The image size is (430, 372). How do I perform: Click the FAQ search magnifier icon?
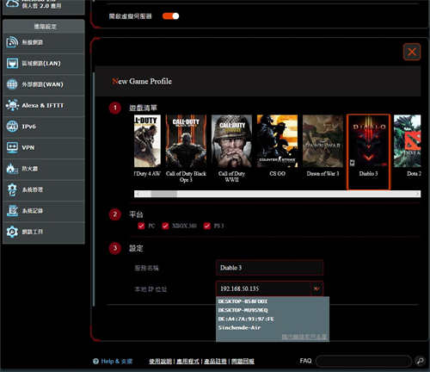tap(420, 361)
